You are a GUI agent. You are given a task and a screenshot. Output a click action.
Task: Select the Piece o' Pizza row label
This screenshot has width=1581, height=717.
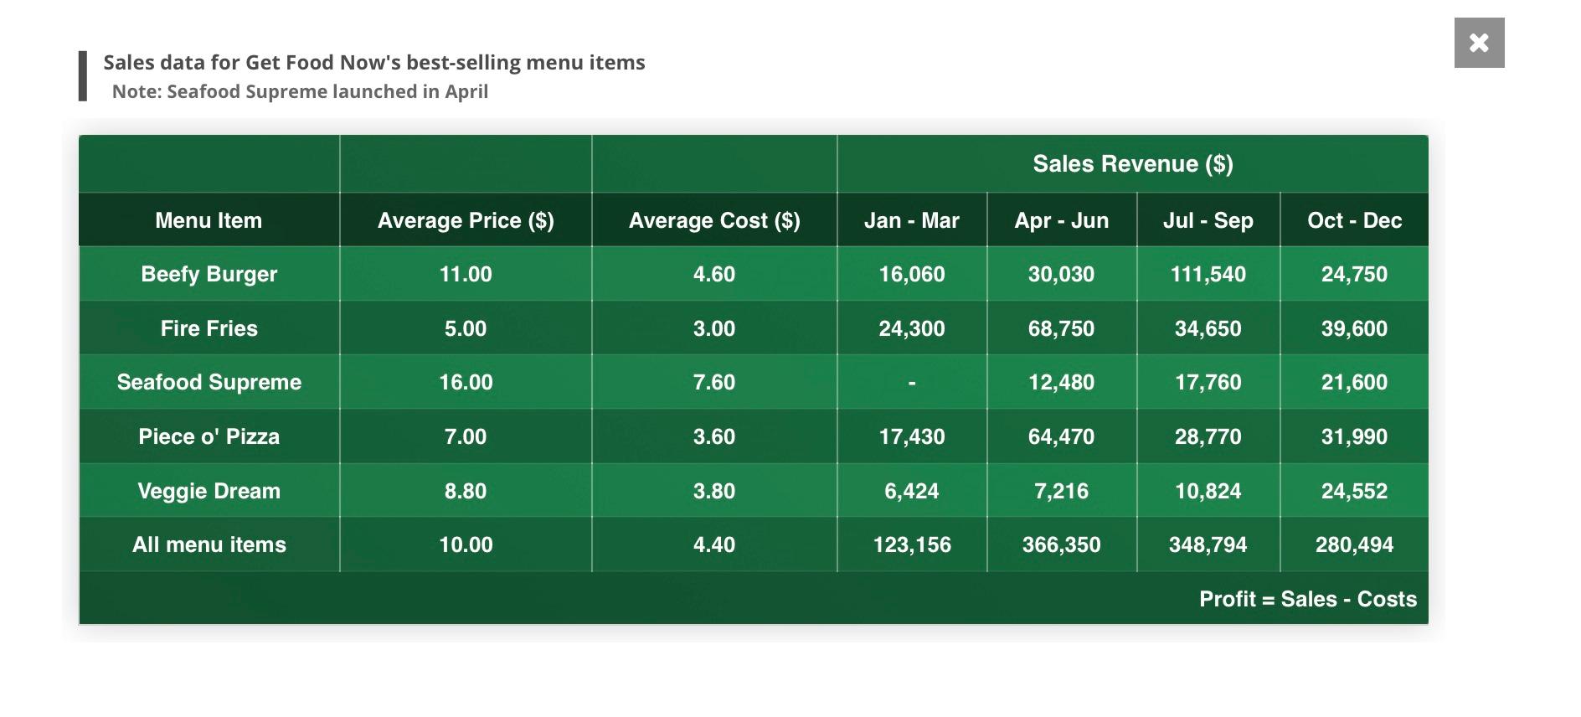(x=209, y=436)
